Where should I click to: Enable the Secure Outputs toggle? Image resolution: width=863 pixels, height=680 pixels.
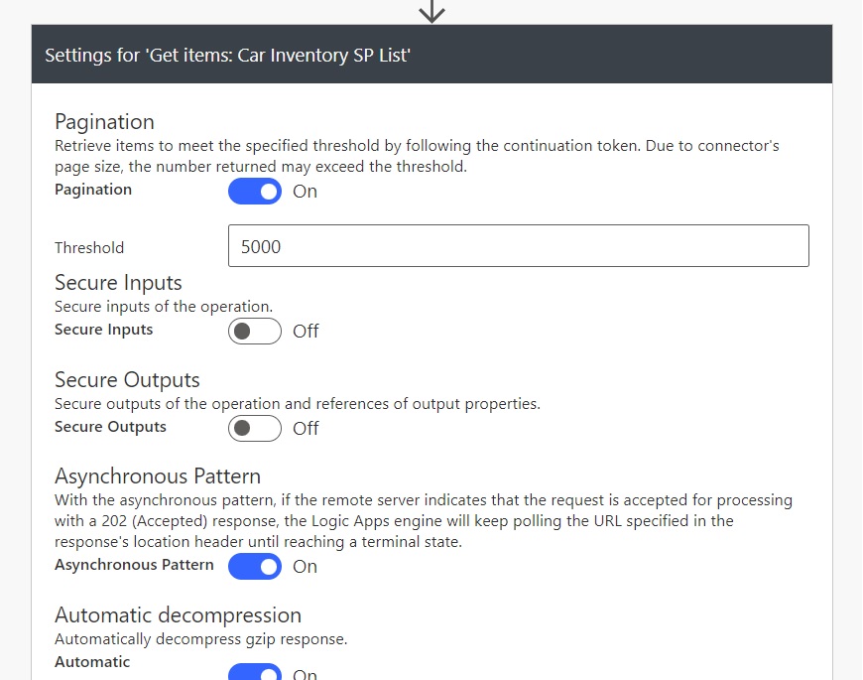click(x=255, y=429)
